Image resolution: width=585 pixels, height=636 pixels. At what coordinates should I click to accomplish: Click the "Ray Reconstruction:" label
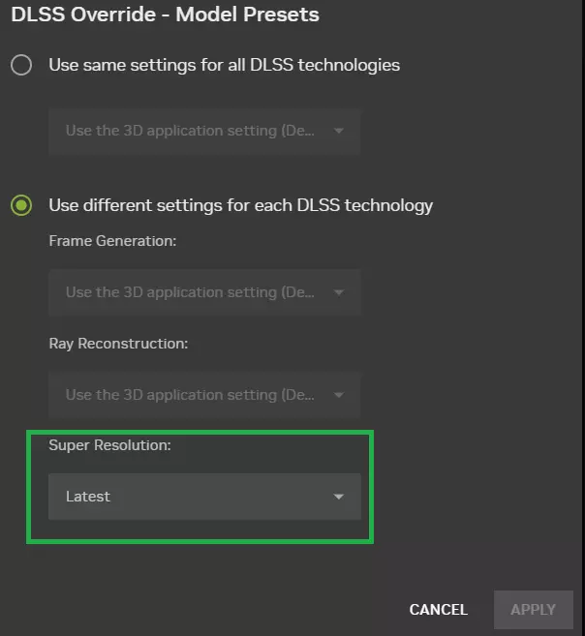[x=118, y=344]
